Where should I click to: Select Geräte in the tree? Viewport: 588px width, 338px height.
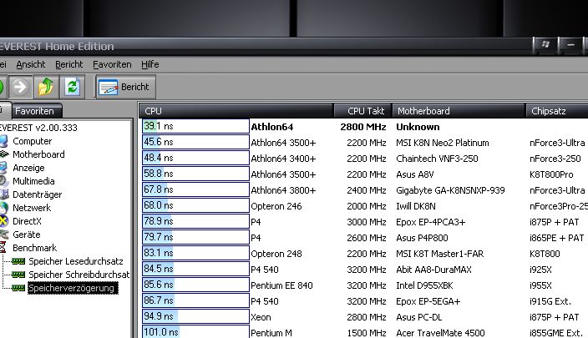[26, 235]
